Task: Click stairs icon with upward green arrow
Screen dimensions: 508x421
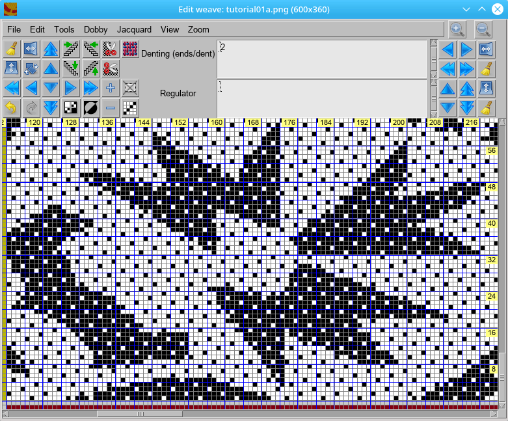Action: pos(90,68)
